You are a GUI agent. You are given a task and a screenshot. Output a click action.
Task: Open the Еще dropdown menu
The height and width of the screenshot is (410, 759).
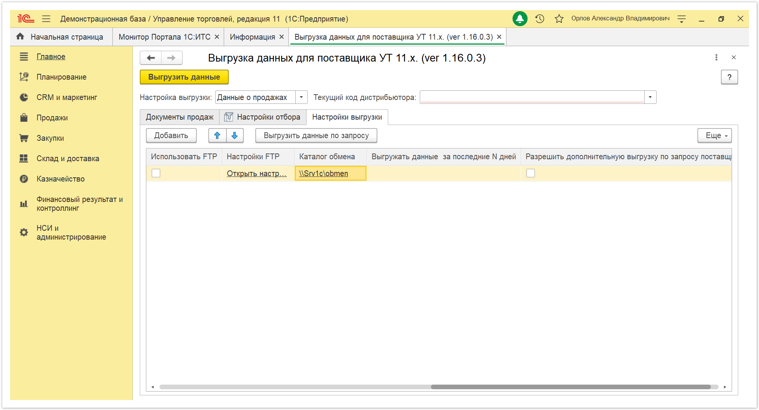point(715,135)
